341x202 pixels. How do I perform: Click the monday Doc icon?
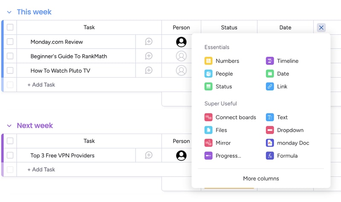coord(270,143)
